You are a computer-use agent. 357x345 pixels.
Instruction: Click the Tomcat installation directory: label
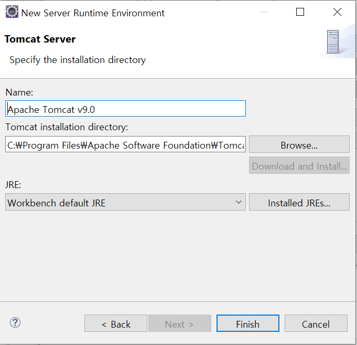67,127
